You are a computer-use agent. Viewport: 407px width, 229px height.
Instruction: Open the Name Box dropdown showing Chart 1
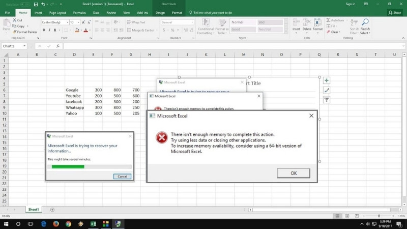point(24,46)
